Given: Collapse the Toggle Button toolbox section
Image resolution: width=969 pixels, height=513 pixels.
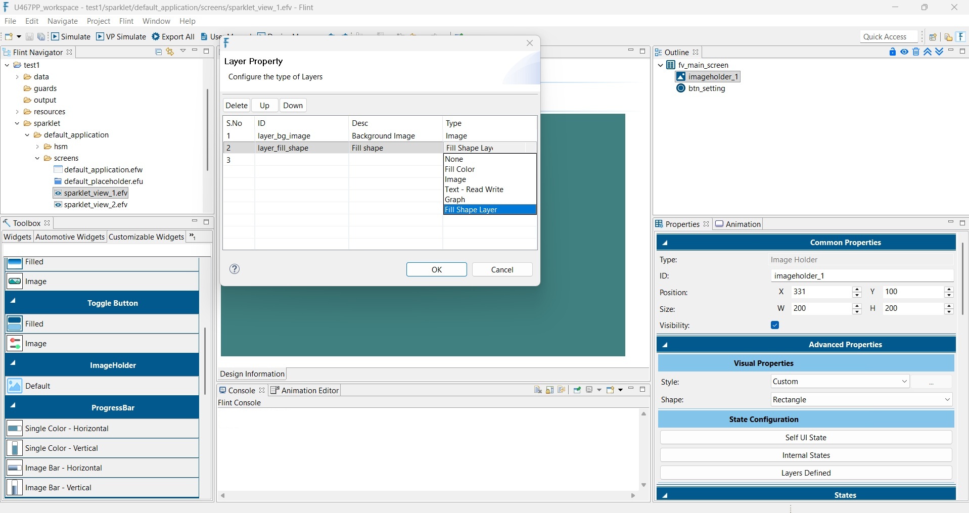Looking at the screenshot, I should tap(14, 301).
